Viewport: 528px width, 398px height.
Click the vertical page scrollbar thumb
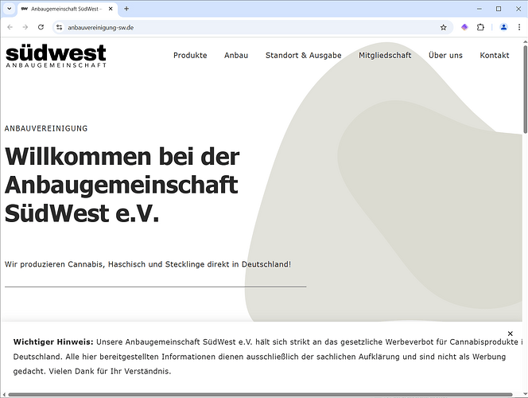click(525, 90)
